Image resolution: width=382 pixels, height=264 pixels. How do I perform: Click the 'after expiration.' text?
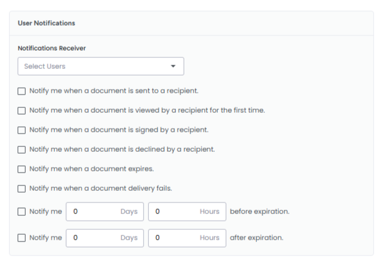pos(256,238)
